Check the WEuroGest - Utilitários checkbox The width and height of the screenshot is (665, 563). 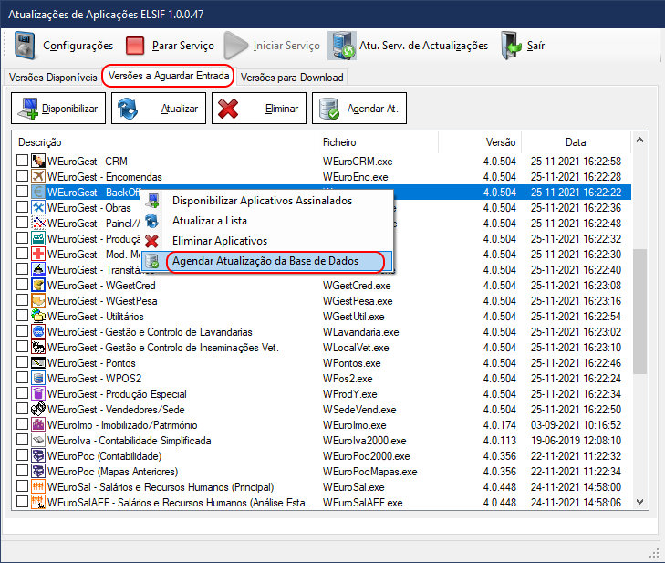23,316
